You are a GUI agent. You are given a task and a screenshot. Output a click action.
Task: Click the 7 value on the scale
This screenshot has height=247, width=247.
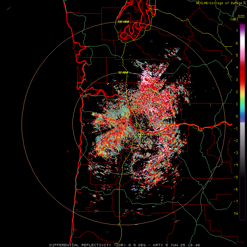(x=237, y=31)
